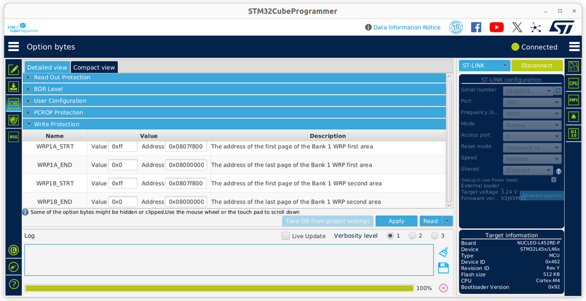Save the log with floppy disk icon

(443, 268)
